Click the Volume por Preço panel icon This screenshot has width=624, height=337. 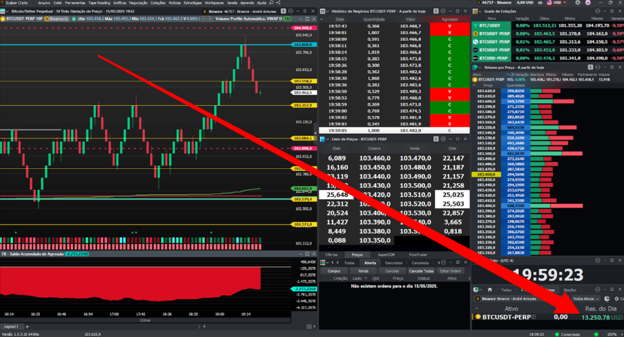pos(475,68)
